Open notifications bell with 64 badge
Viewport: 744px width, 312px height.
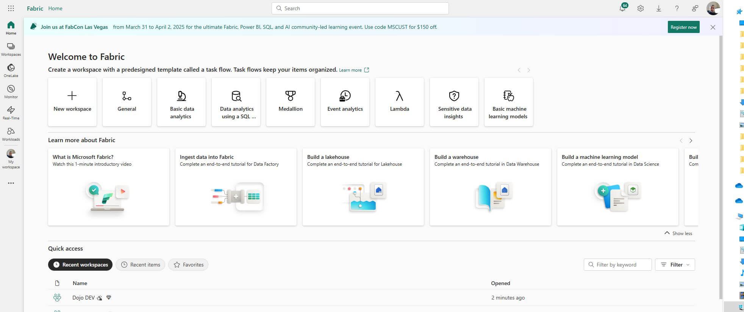622,8
